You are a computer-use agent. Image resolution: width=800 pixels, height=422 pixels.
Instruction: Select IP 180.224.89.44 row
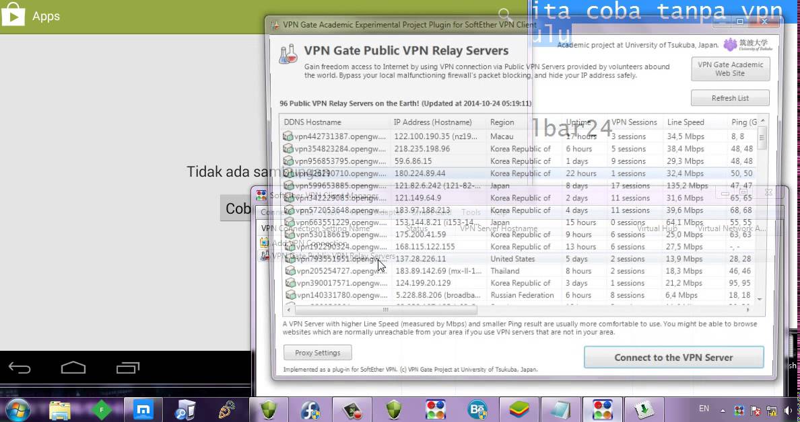[x=420, y=173]
